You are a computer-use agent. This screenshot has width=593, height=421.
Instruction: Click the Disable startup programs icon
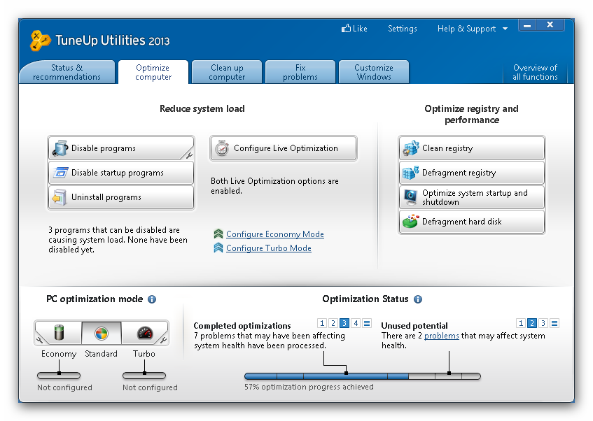60,172
